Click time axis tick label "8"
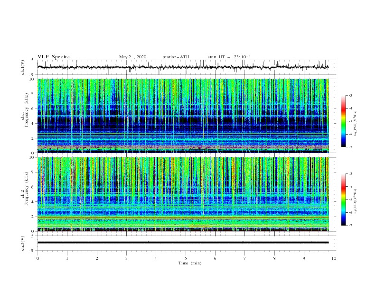 pos(274,258)
